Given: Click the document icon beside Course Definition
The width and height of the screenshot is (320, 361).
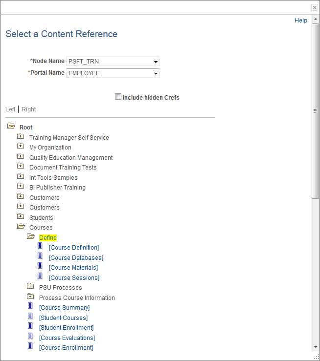Looking at the screenshot, I should [40, 246].
